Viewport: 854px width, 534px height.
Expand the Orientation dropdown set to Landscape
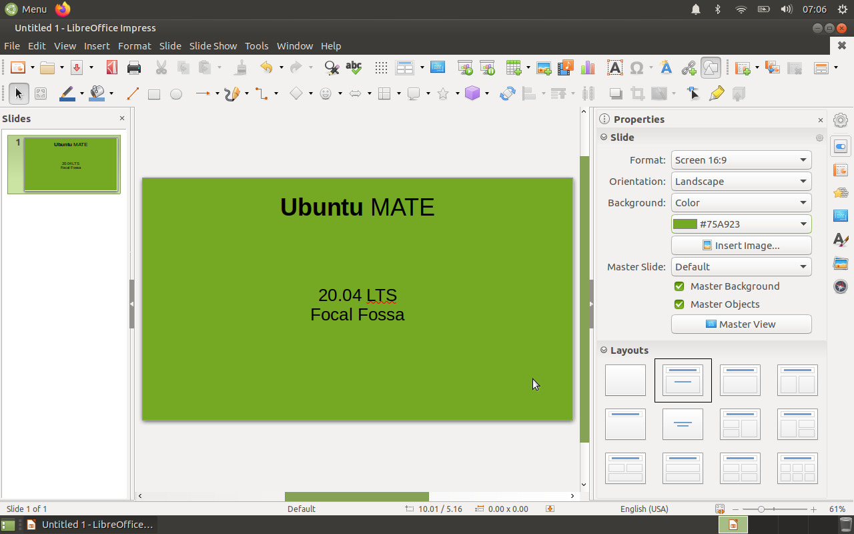[741, 182]
